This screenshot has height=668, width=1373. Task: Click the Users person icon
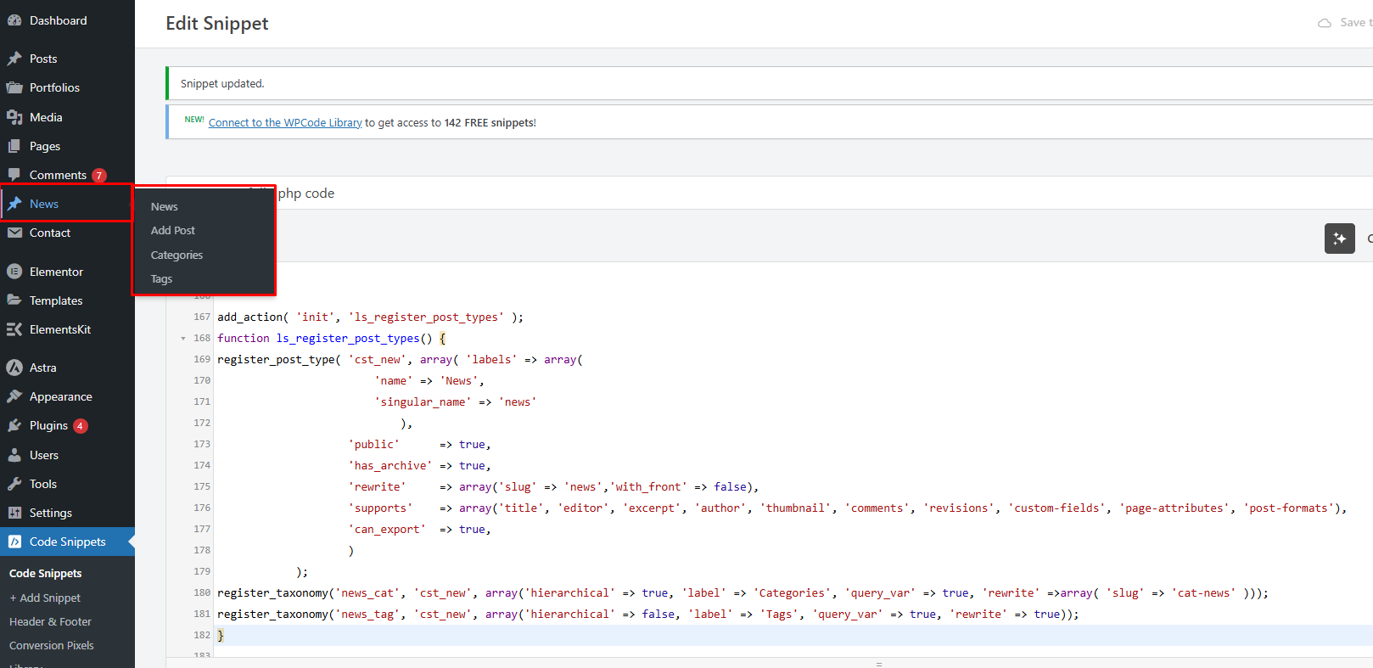click(14, 455)
